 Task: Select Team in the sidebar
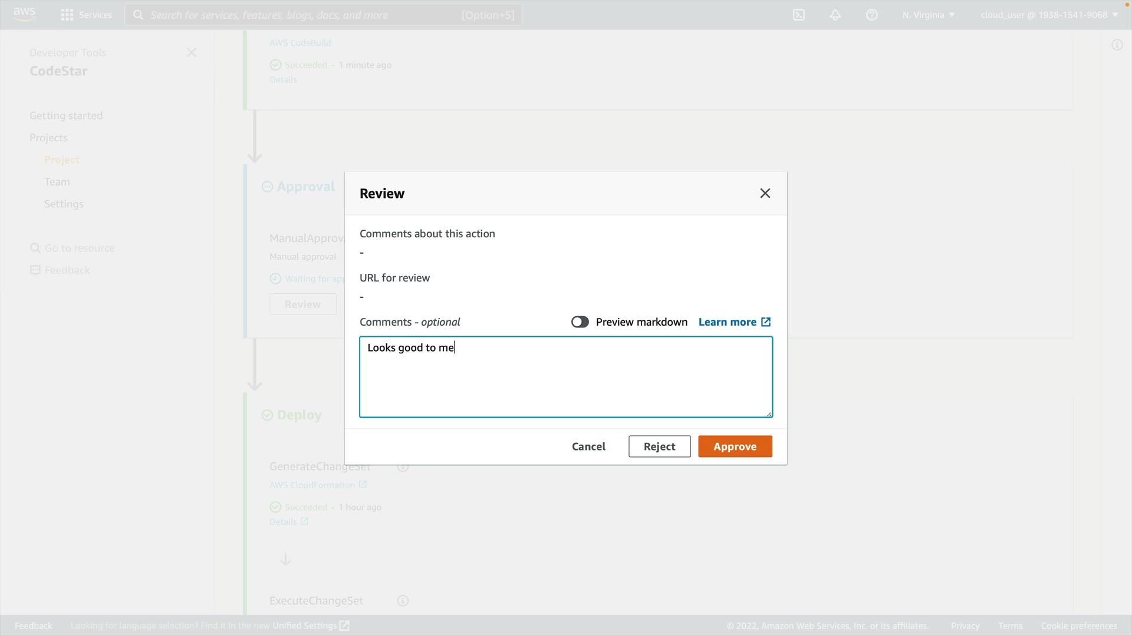click(57, 182)
